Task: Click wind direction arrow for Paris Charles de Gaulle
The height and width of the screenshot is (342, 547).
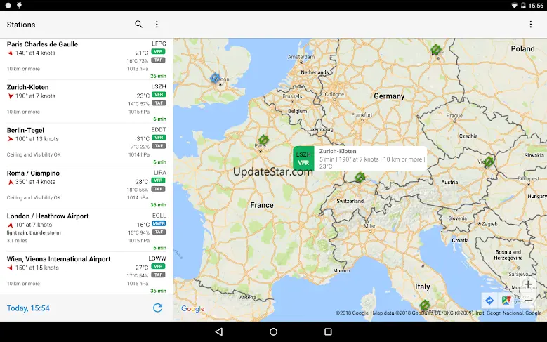Action: 10,53
